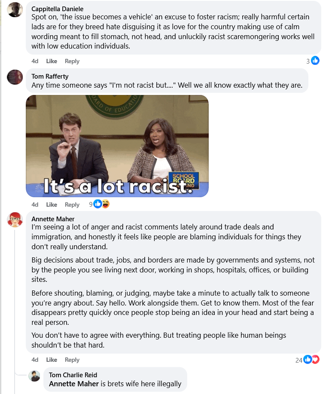
Task: Reply to Annette Maher's comment
Action: (x=72, y=360)
